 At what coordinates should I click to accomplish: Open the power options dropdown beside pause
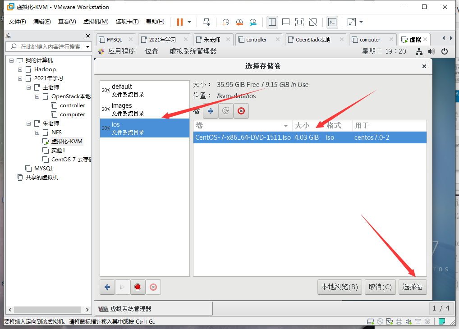tap(189, 22)
